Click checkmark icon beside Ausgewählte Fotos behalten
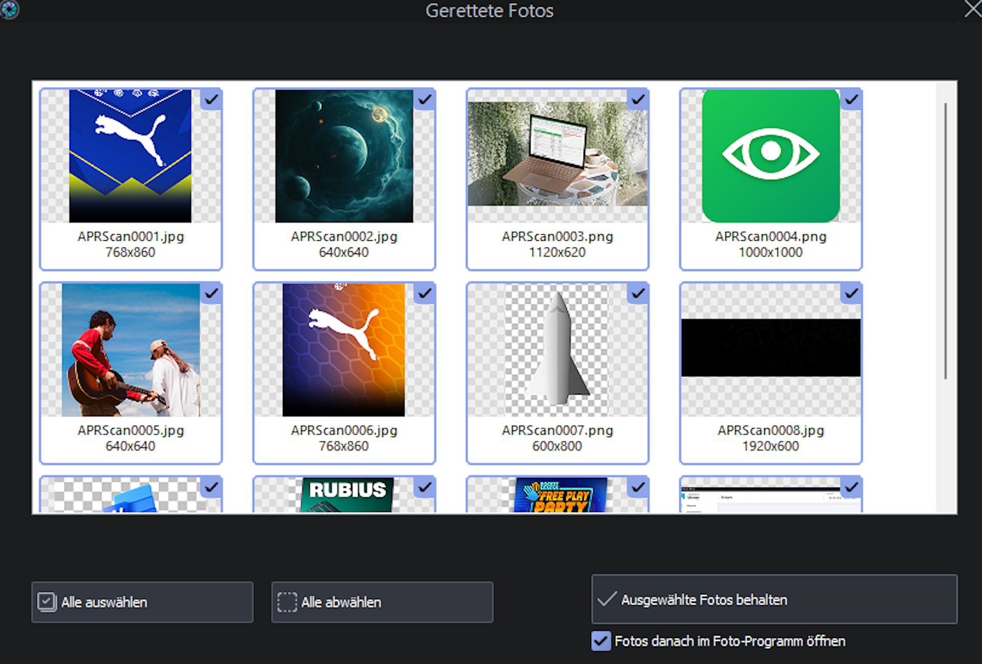Screen dimensions: 982x664 coord(607,599)
